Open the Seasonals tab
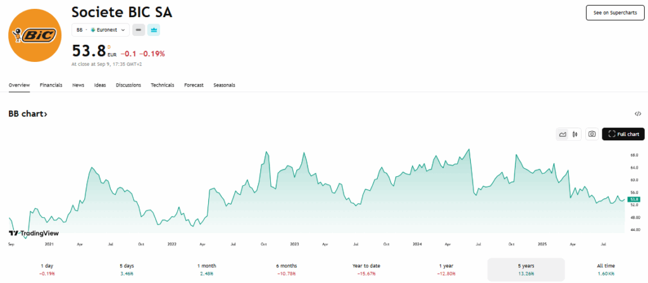Viewport: 648px width, 283px height. [224, 85]
